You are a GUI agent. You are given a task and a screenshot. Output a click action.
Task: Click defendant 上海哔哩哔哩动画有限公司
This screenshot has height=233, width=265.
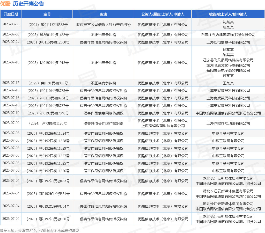pyautogui.click(x=228, y=123)
